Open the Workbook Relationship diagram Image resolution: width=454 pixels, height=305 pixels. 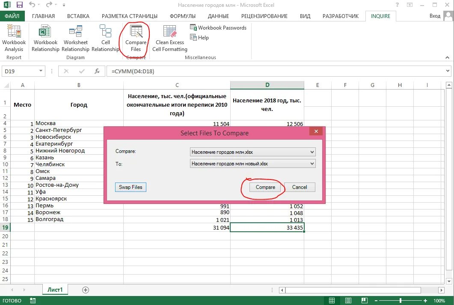pos(45,39)
